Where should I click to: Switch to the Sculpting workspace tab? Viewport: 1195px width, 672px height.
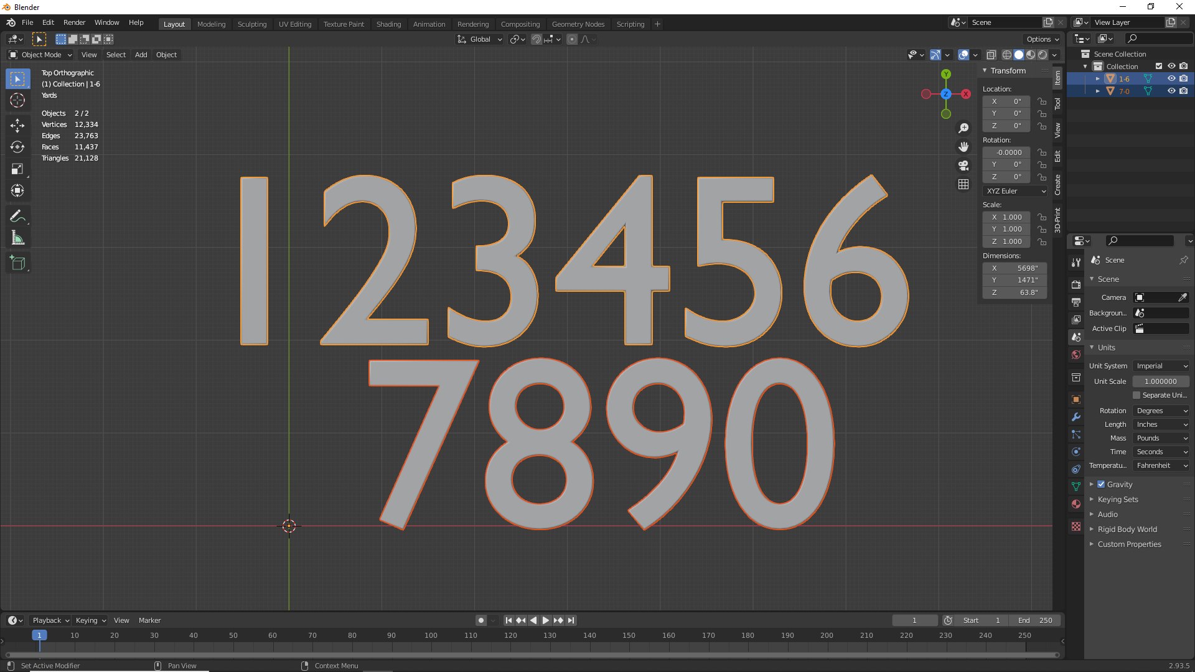tap(252, 24)
